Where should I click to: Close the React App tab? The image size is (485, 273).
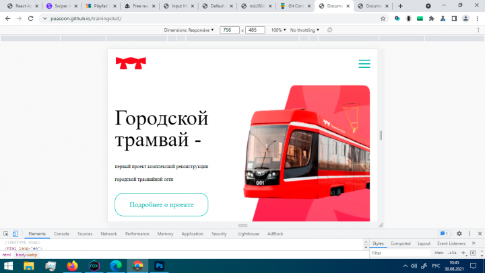pos(36,6)
